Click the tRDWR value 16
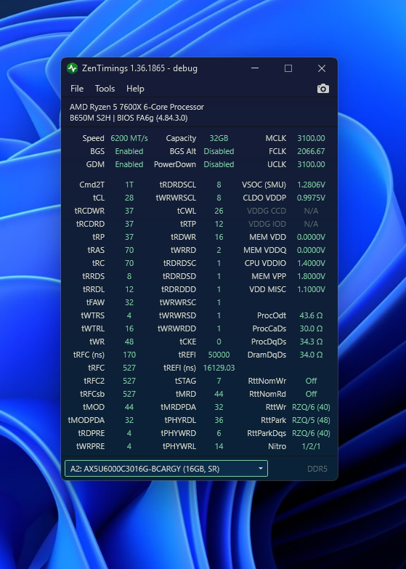Screen dimensions: 406x569 tap(219, 237)
